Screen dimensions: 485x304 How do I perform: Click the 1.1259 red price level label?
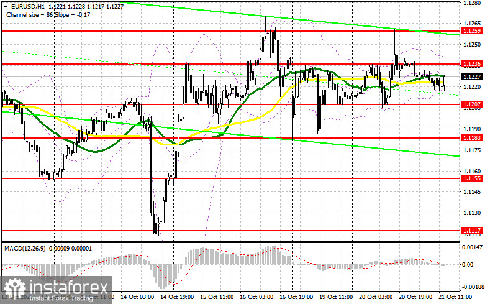472,31
